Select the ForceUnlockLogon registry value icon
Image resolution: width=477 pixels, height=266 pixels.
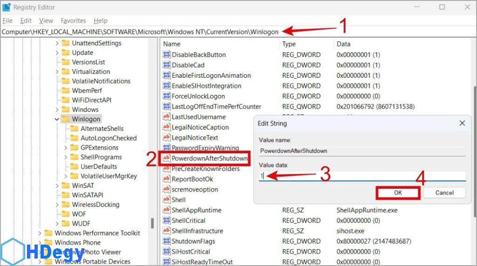(166, 96)
